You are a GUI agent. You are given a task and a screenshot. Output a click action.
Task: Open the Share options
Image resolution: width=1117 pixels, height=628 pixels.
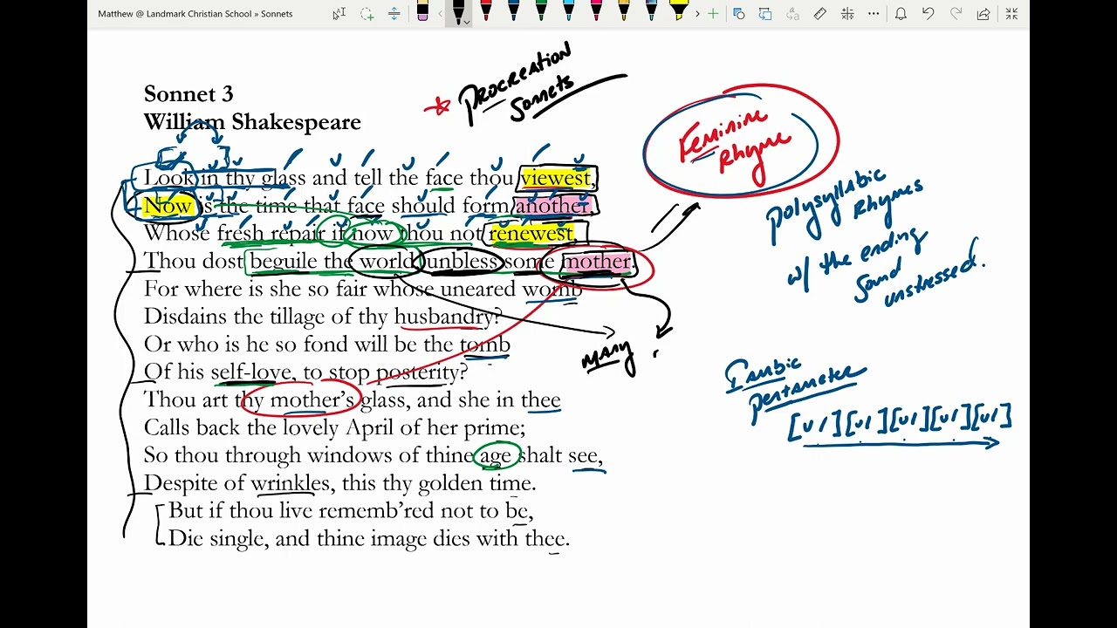[x=983, y=14]
